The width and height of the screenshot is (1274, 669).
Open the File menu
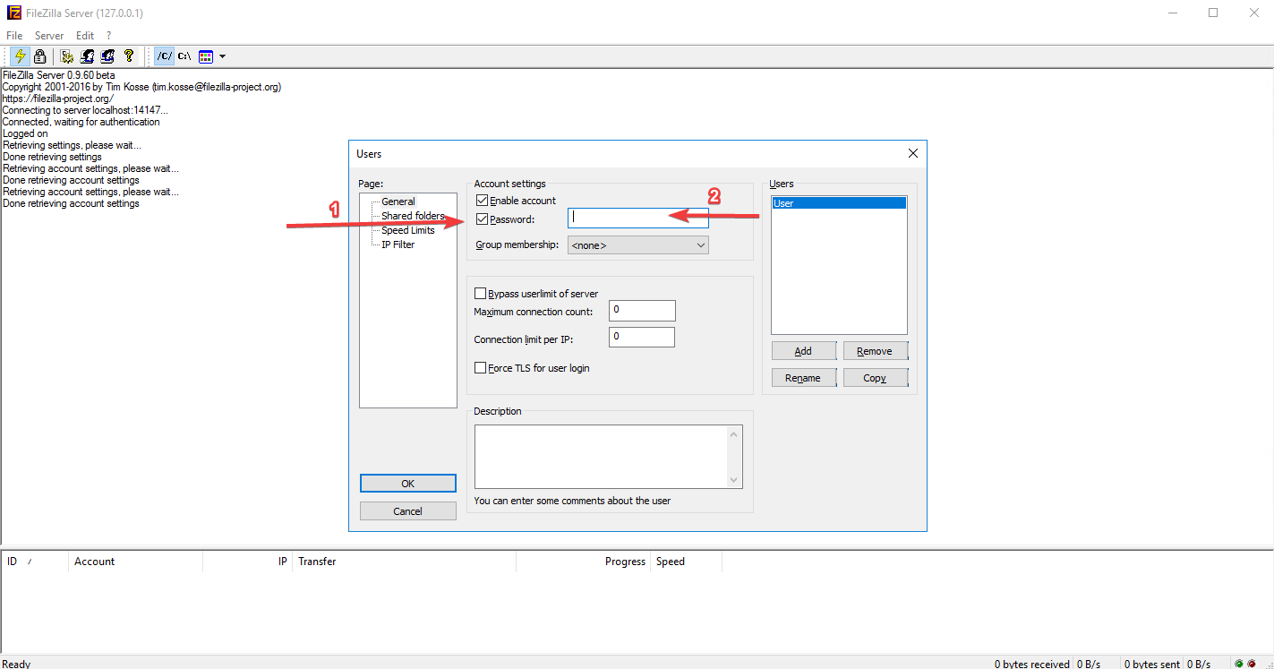pos(14,36)
